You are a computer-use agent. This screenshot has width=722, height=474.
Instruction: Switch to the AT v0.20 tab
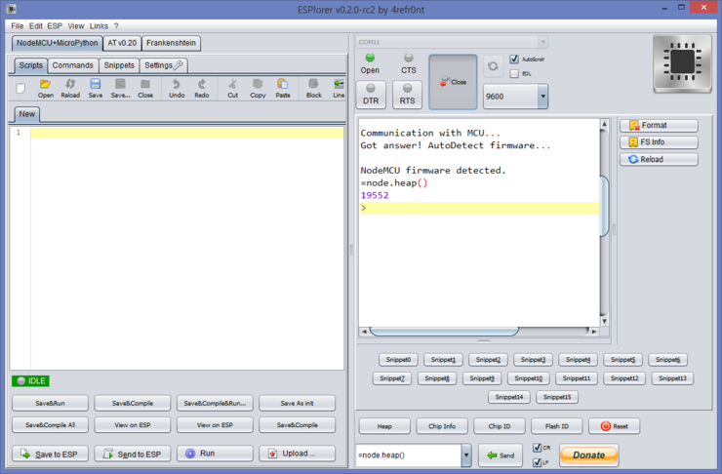click(x=122, y=43)
